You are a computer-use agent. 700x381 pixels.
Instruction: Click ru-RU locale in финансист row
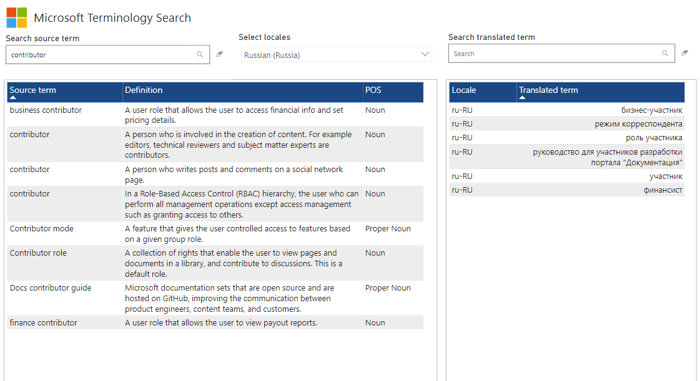[x=462, y=190]
